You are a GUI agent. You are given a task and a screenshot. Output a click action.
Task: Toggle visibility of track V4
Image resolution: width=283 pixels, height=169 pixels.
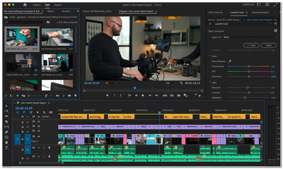[x=39, y=122]
